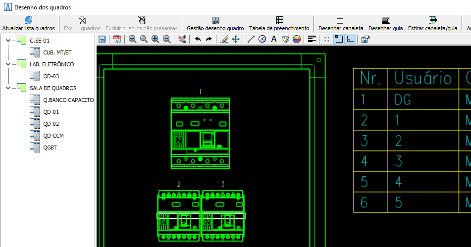Select breaker number 3 in the drawing
The image size is (471, 247).
click(x=223, y=215)
